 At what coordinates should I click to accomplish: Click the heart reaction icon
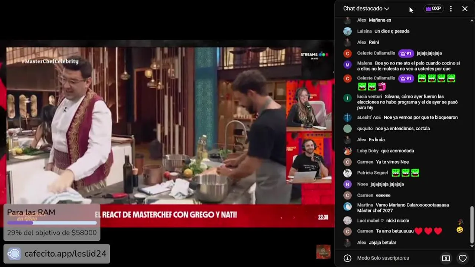coord(462,258)
